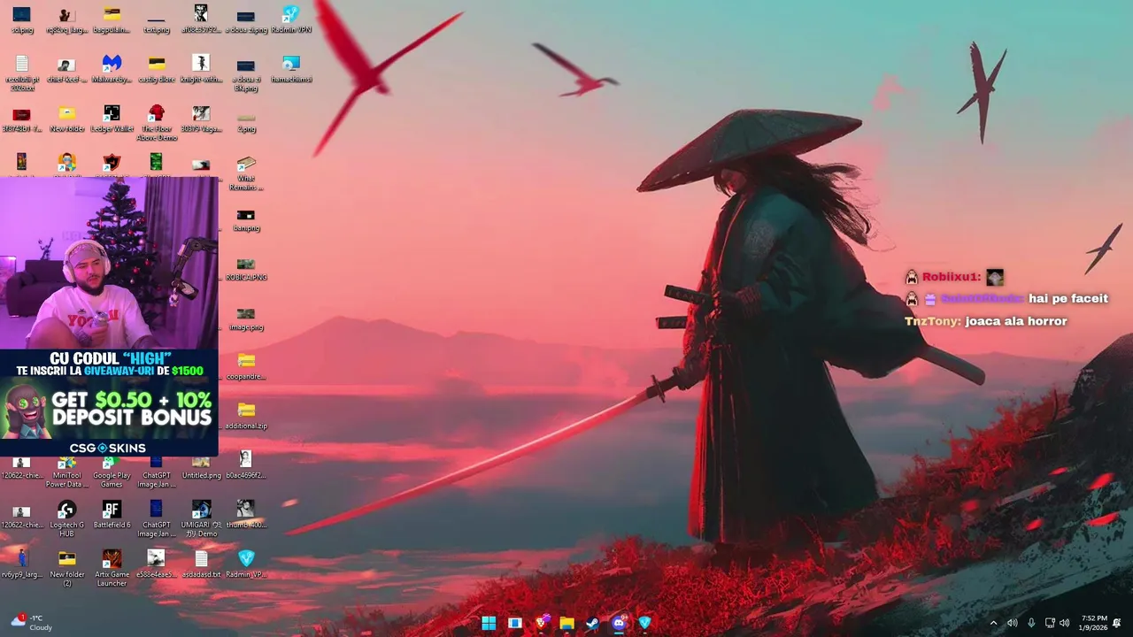Open the Windows Start menu
Screen dimensions: 1133x637
point(489,623)
